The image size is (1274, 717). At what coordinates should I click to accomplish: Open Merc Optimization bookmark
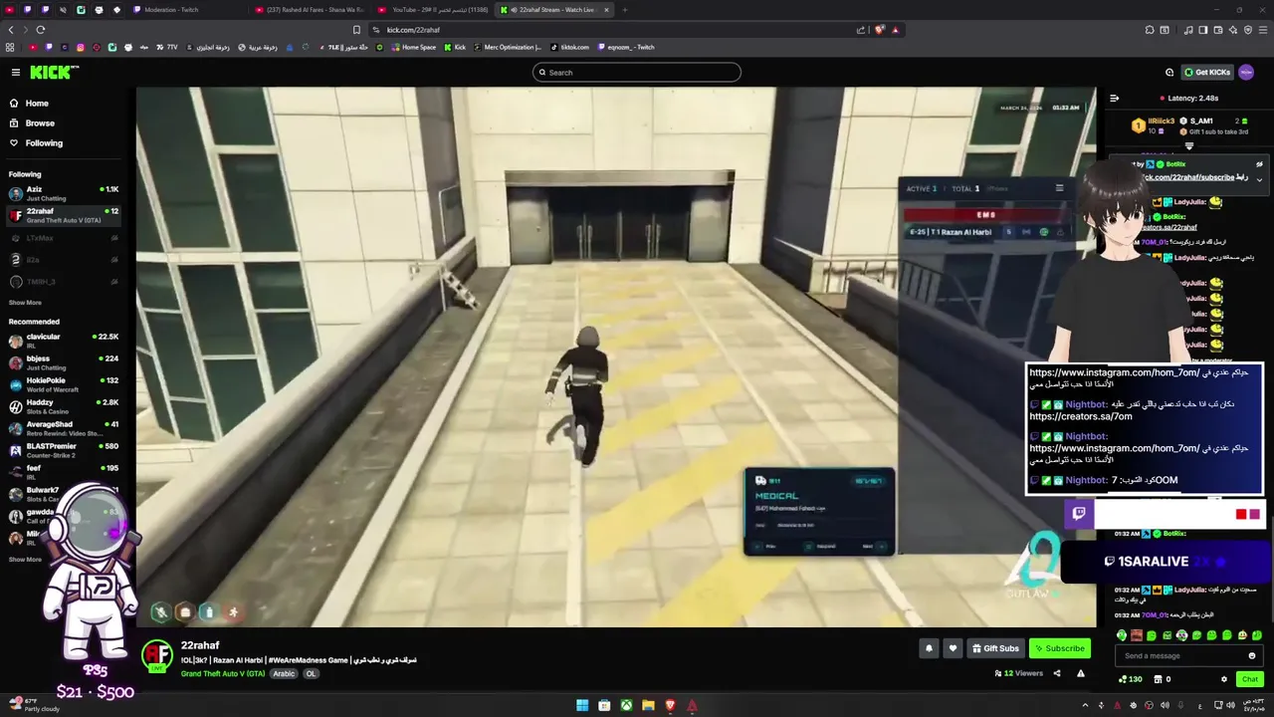coord(508,47)
